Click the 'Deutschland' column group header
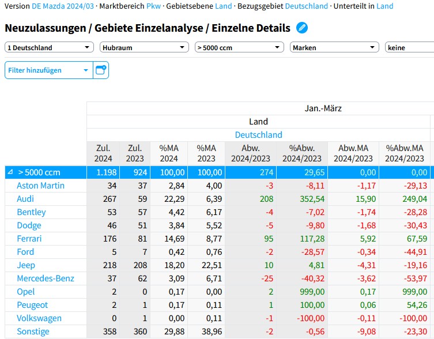The width and height of the screenshot is (434, 339). tap(258, 135)
